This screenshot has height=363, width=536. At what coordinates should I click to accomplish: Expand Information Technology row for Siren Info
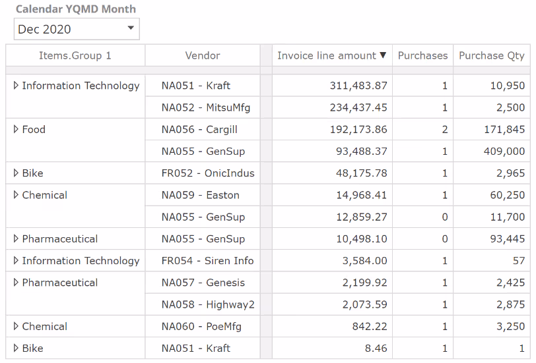[x=16, y=261]
